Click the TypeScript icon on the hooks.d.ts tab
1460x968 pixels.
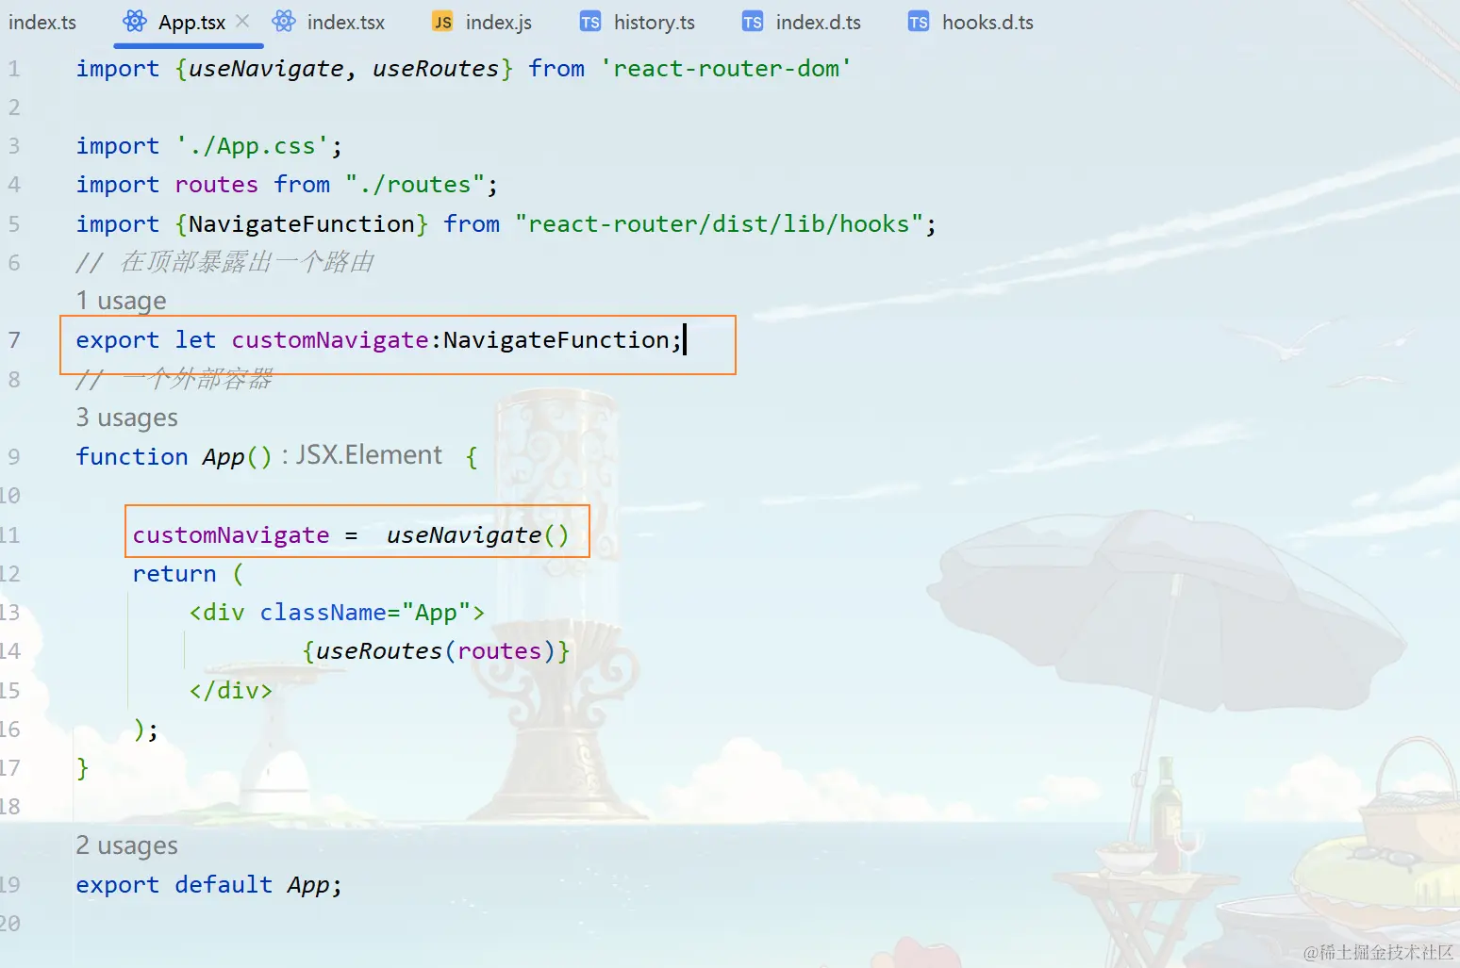click(916, 21)
